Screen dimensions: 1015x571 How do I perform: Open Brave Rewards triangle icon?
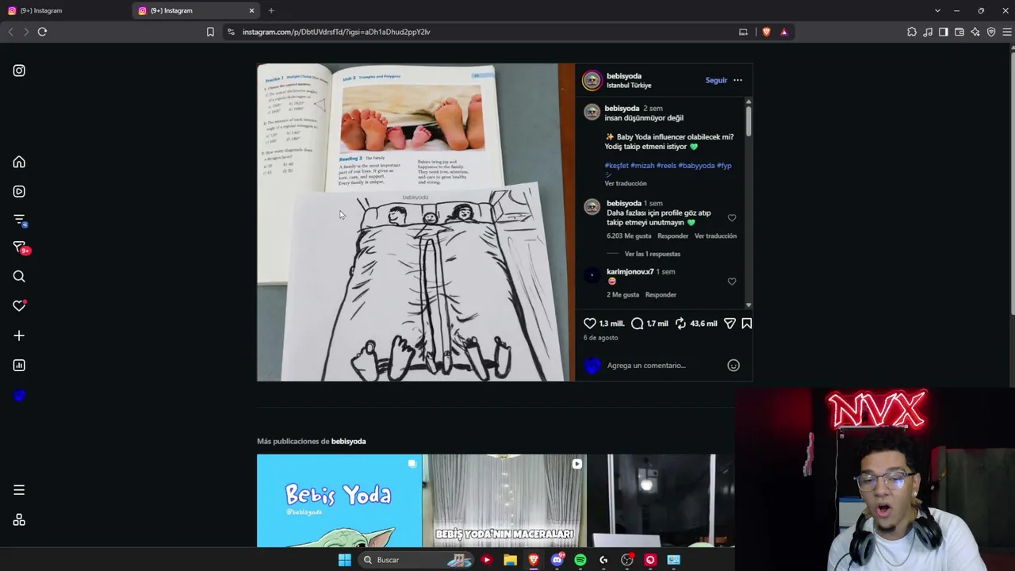(784, 32)
